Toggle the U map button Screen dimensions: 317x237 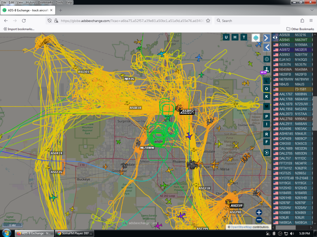click(226, 37)
